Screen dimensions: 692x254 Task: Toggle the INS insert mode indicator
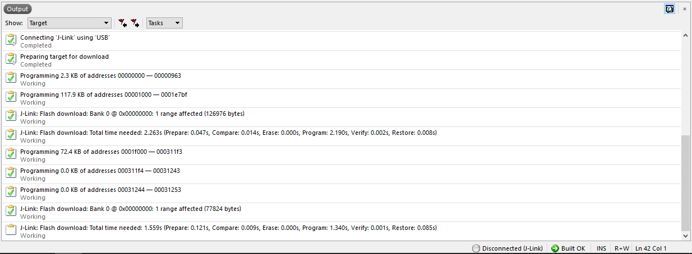click(601, 248)
